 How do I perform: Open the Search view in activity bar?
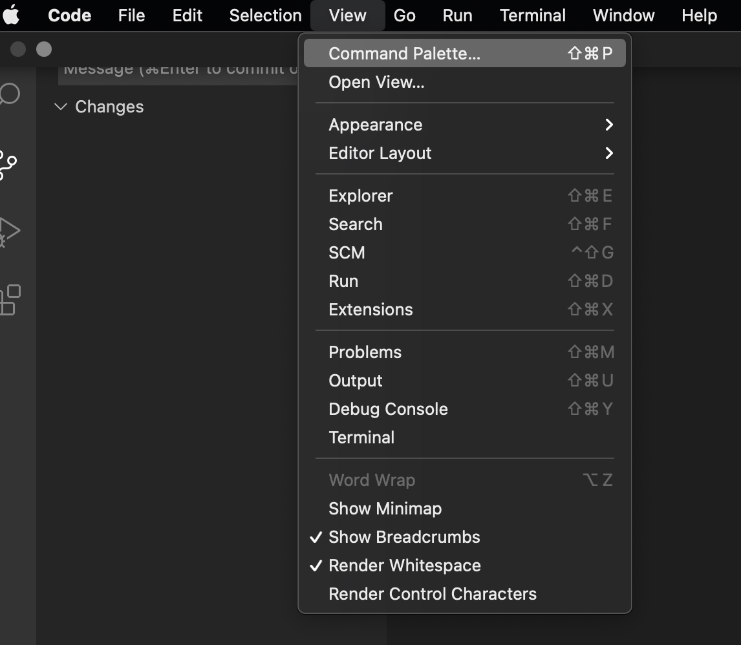coord(10,94)
